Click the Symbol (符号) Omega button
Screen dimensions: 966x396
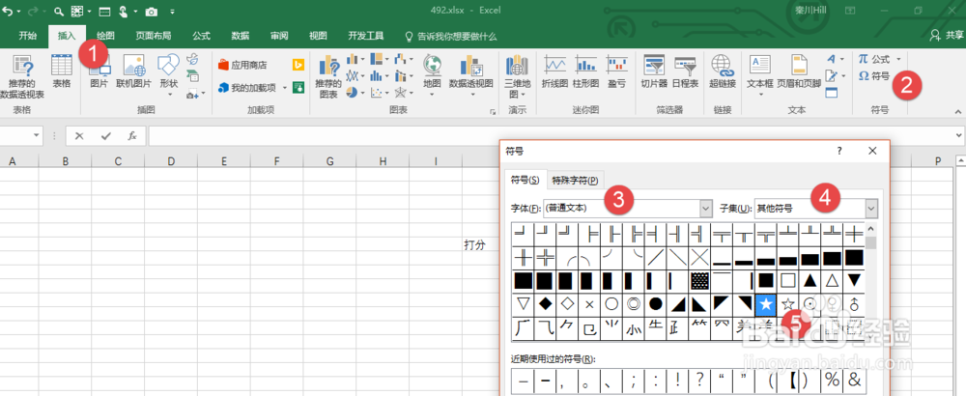874,75
